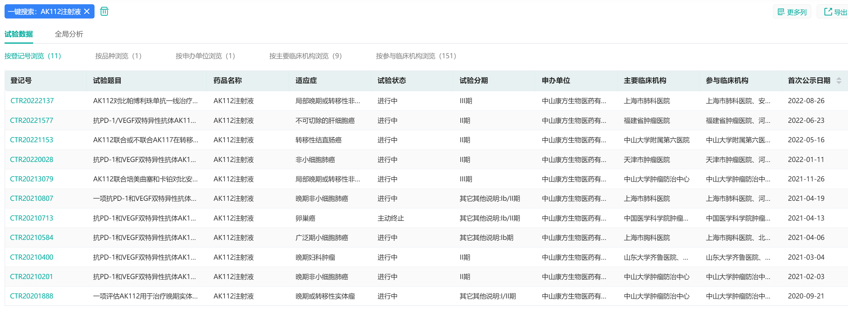Click the date 2021-04-19
The image size is (848, 313).
click(x=806, y=198)
